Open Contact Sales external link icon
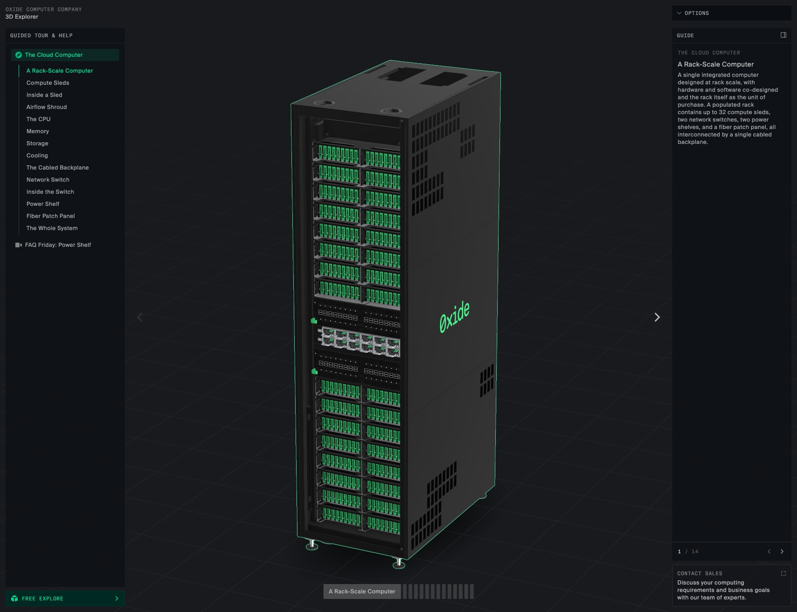Screen dimensions: 797x612 tap(783, 573)
